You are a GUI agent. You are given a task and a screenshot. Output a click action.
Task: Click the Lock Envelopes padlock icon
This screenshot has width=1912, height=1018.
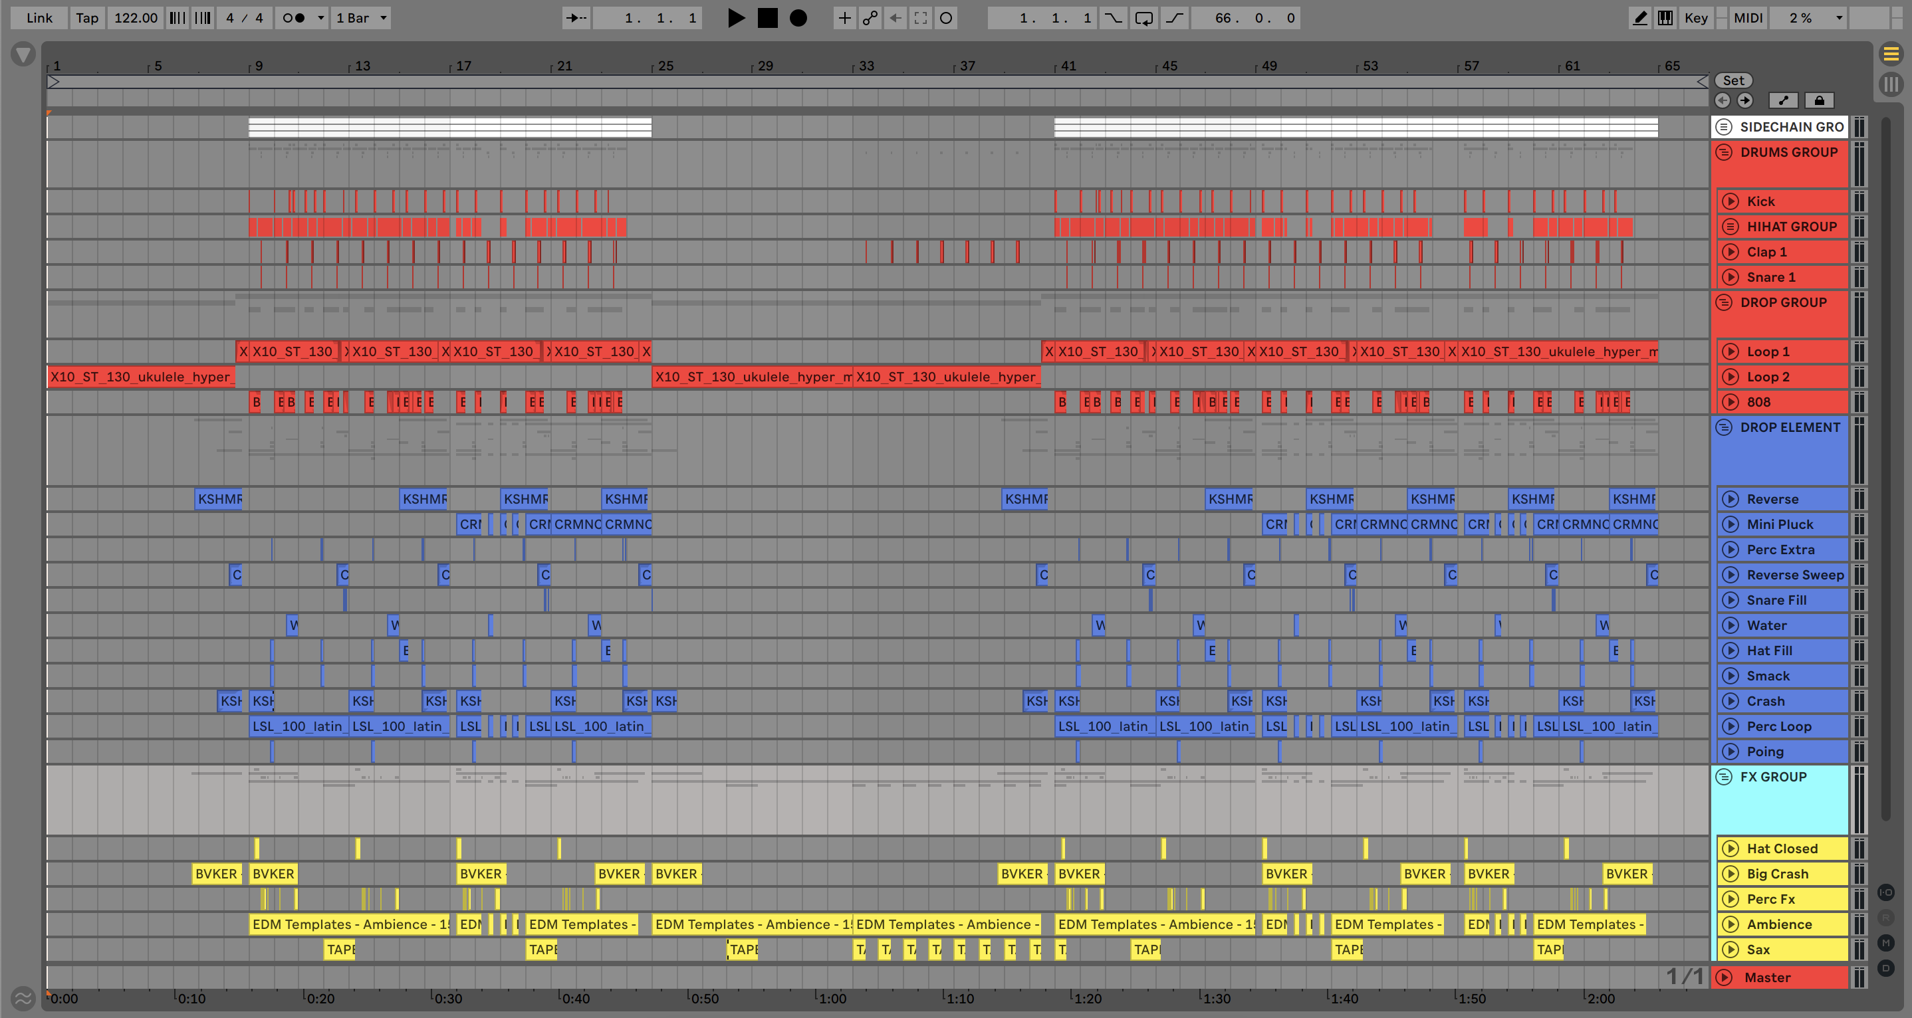pos(1819,100)
